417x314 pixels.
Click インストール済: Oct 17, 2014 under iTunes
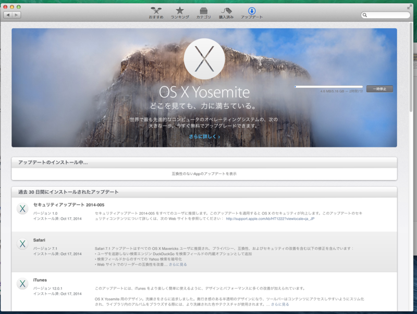pos(57,294)
